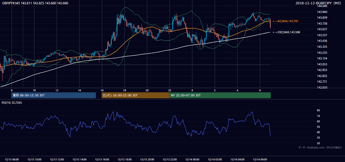Click the 142.731 price axis label
Screen dimensions: 345x162
322,82
